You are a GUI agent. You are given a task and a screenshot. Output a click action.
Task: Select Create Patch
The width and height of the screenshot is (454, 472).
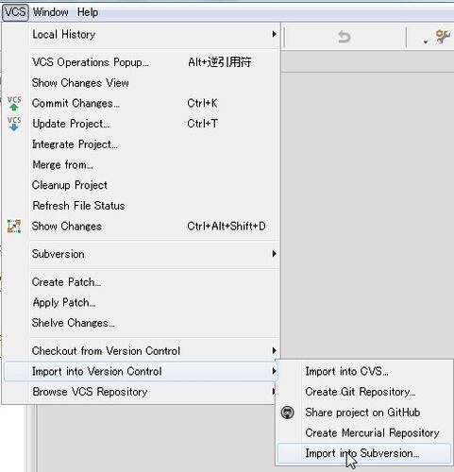142,282
